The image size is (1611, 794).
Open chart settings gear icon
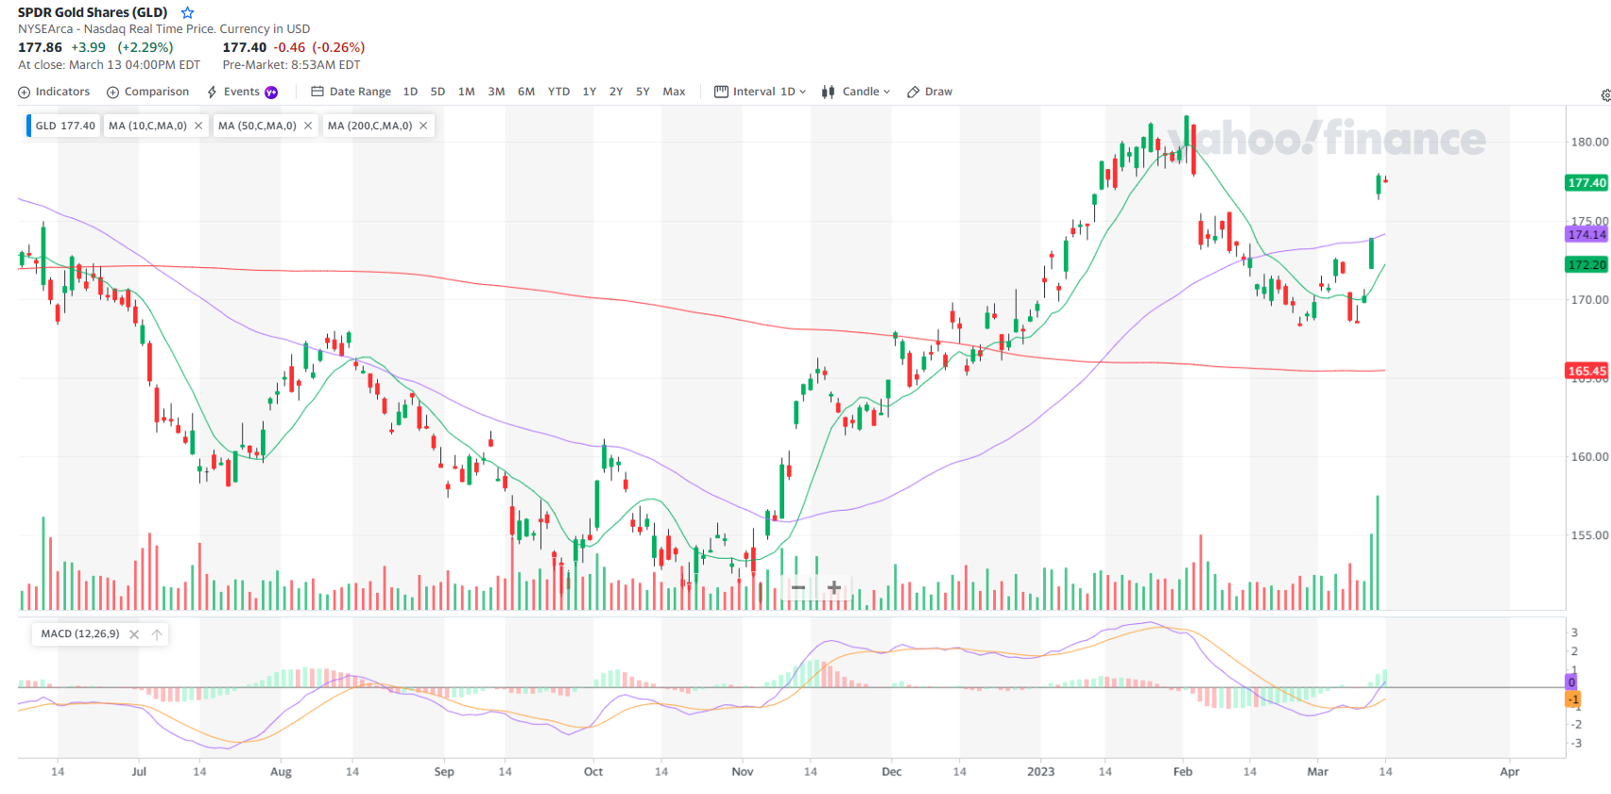(1605, 95)
